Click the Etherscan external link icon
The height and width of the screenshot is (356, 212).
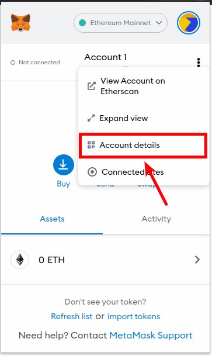click(x=92, y=86)
